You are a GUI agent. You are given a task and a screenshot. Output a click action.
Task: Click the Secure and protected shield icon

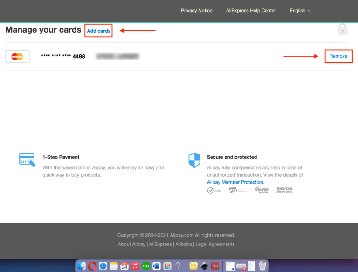194,160
